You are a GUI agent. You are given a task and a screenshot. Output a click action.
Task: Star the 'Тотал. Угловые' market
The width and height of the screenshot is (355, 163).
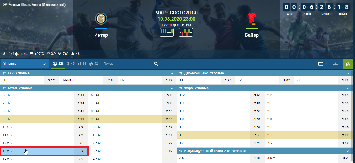(4, 88)
